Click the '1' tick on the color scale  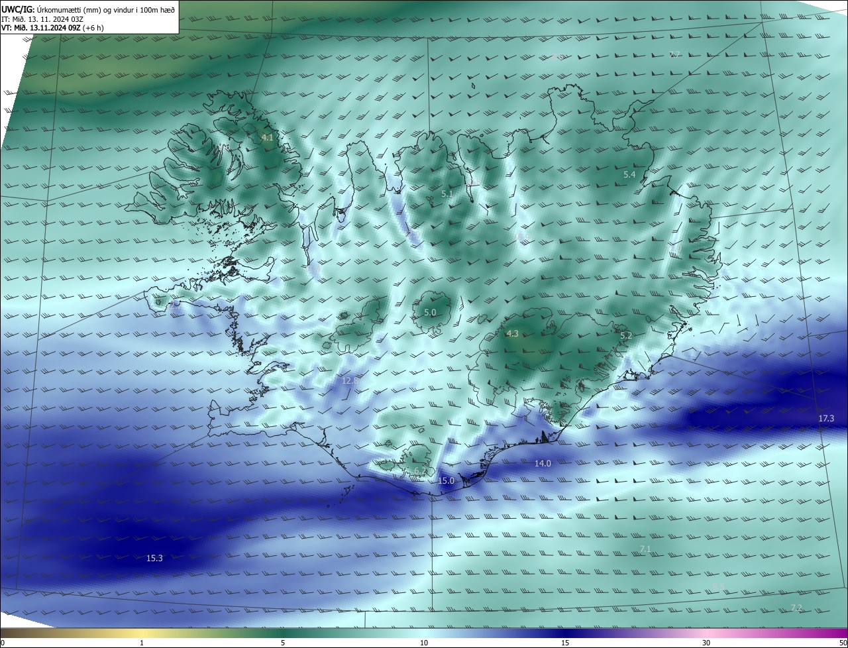point(142,643)
